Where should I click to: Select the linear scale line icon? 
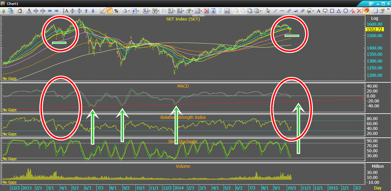click(103, 11)
